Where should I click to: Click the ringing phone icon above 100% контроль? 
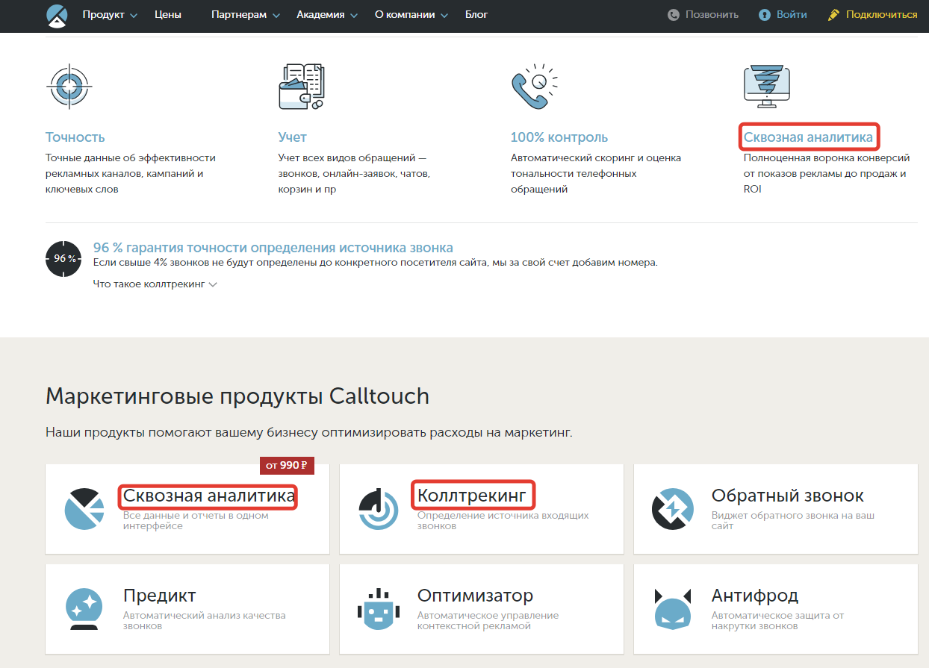pos(535,87)
